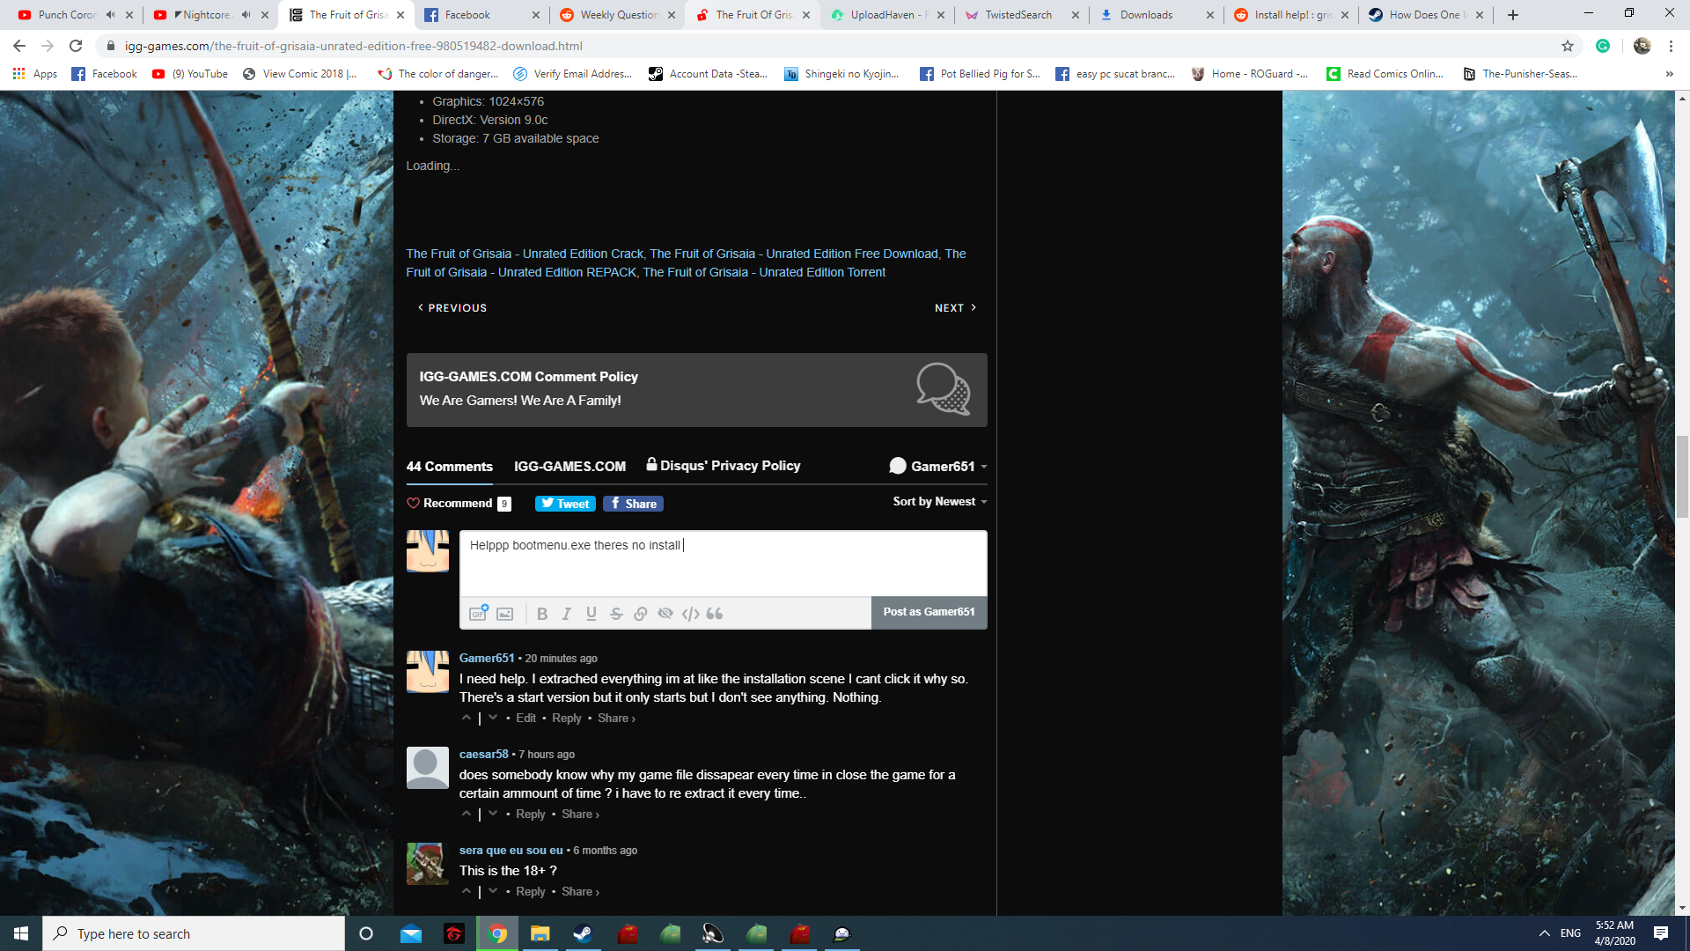Open the IGG-GAMES.COM Comment Policy banner
Image resolution: width=1690 pixels, height=951 pixels.
[x=696, y=390]
